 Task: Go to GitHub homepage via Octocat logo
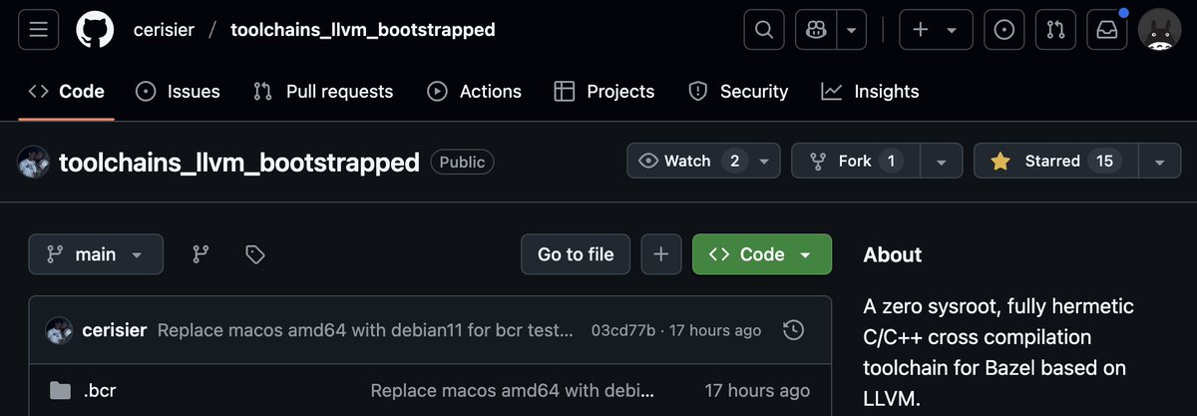pyautogui.click(x=96, y=30)
